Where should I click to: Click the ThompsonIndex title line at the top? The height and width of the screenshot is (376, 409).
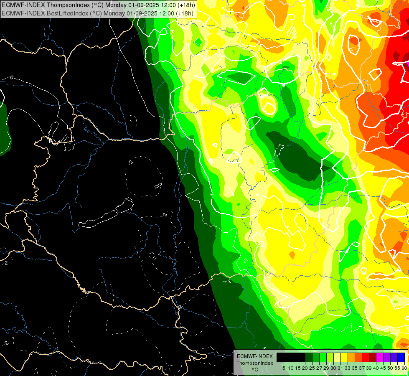click(x=98, y=5)
